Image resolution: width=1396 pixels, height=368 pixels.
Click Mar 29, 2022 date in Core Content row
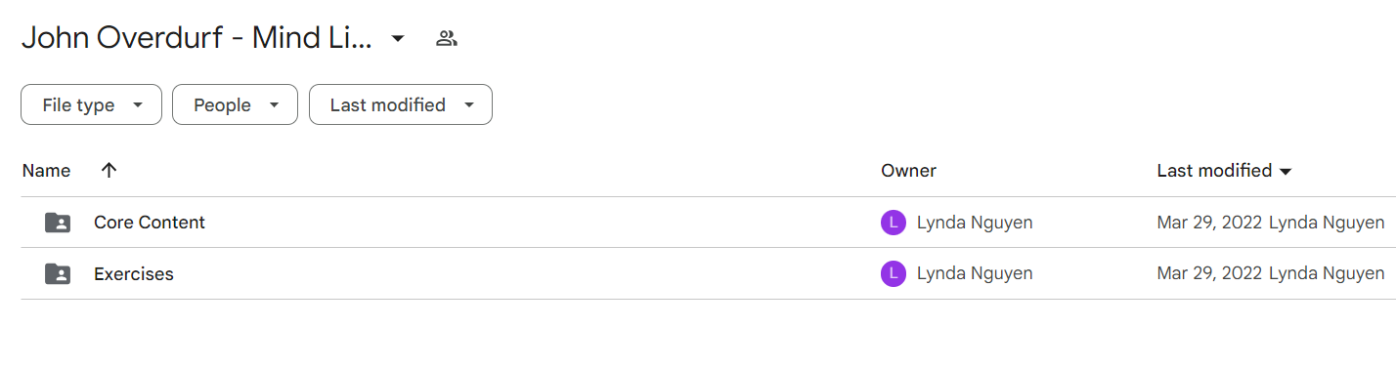click(x=1209, y=223)
